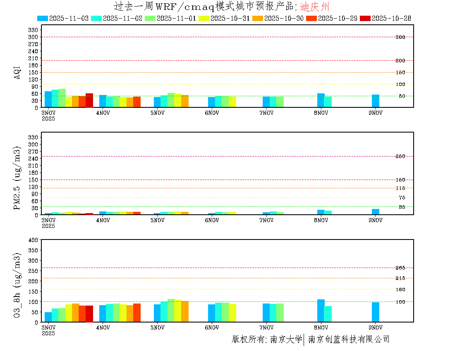Click the yellow 2025-10-31 legend swatch
Viewport: 455px width, 351px height.
coord(204,18)
